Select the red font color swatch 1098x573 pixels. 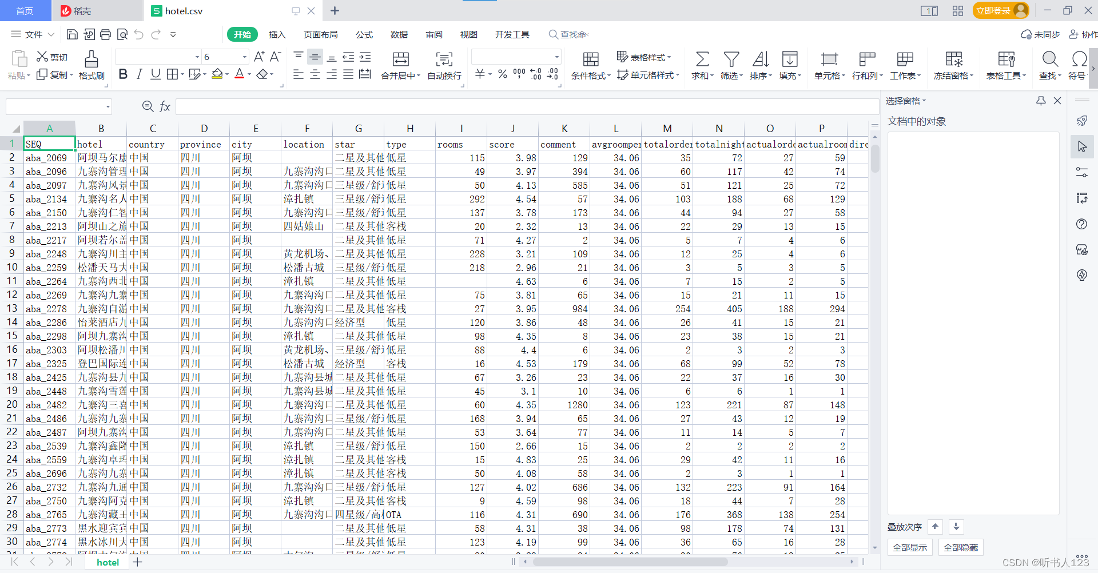click(239, 77)
